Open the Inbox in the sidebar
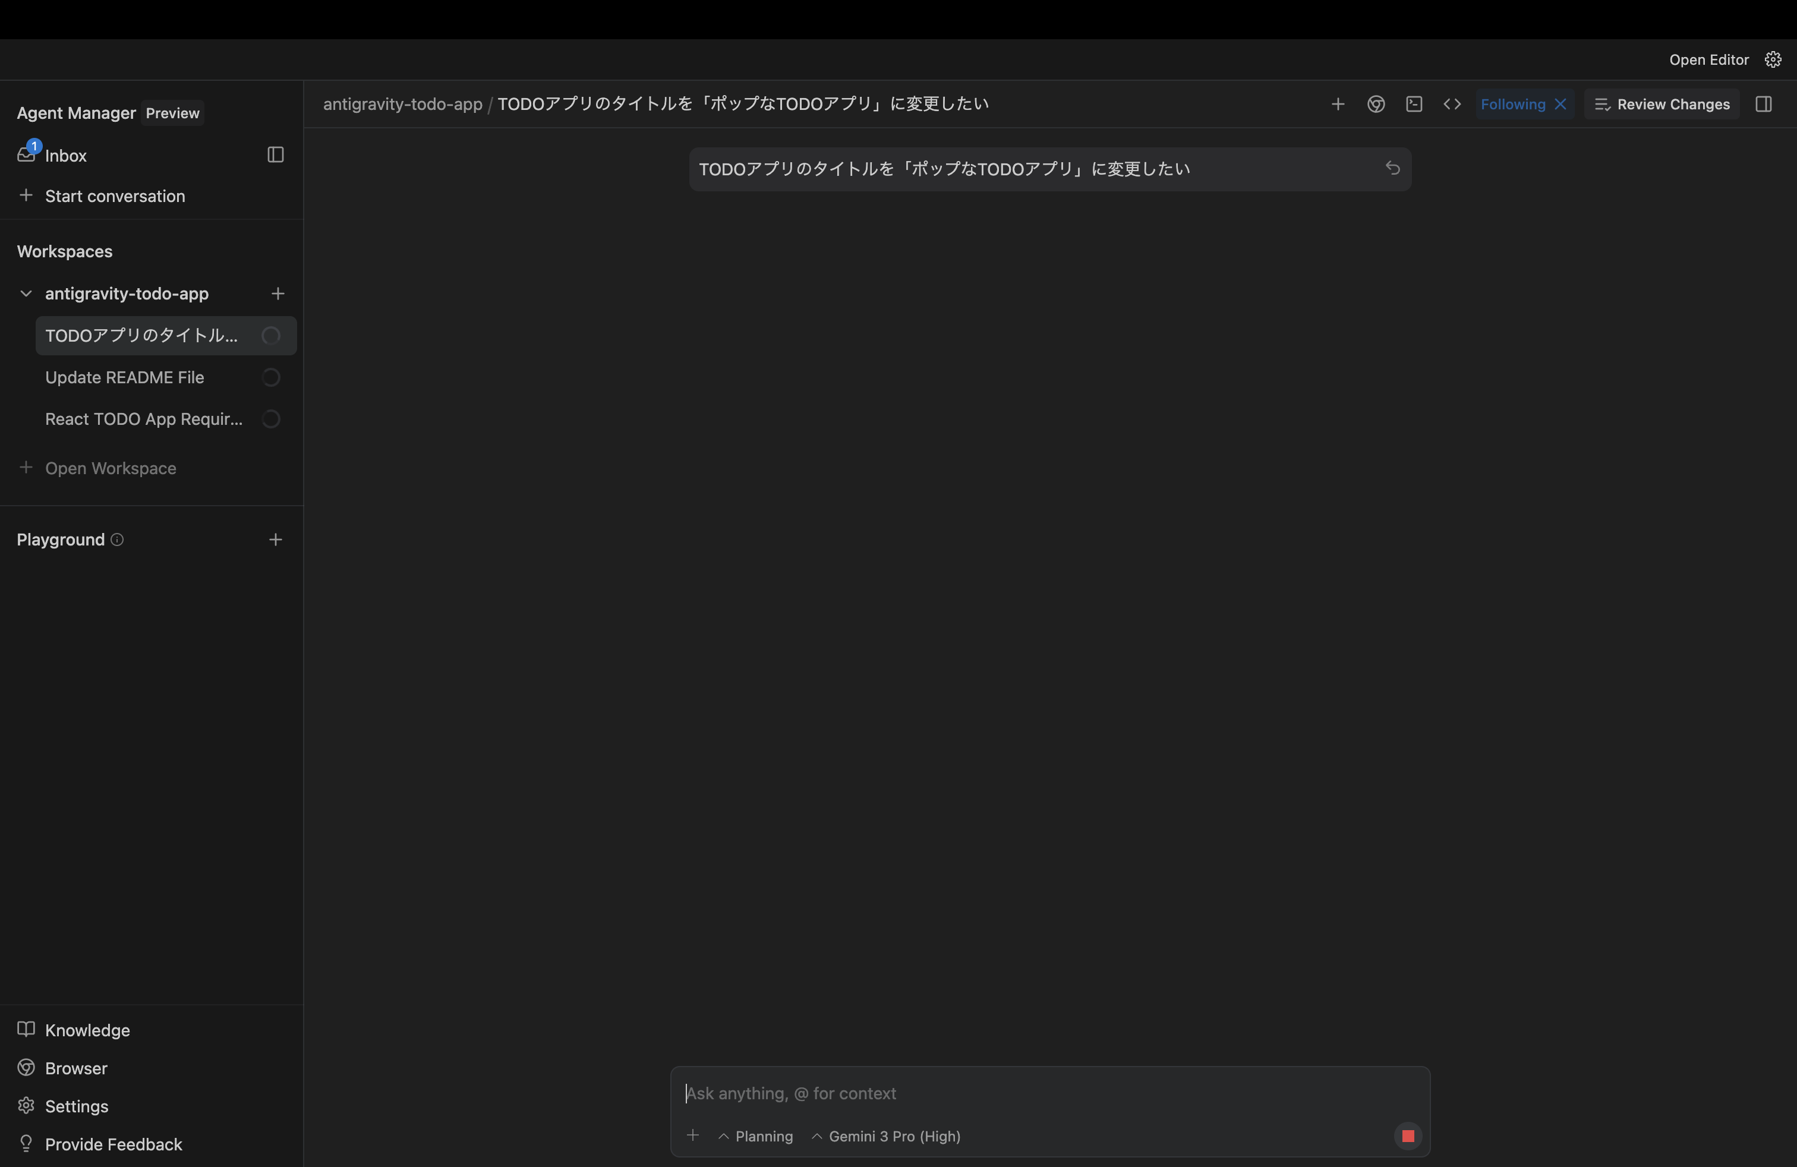 (x=65, y=156)
